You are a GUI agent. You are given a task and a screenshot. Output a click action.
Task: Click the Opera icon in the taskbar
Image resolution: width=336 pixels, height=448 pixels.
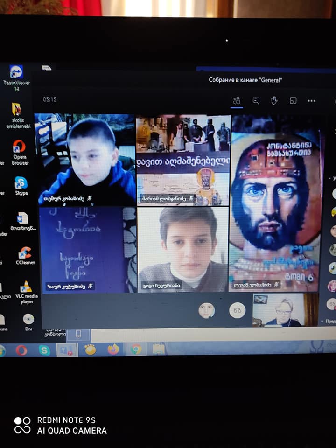pos(22,350)
